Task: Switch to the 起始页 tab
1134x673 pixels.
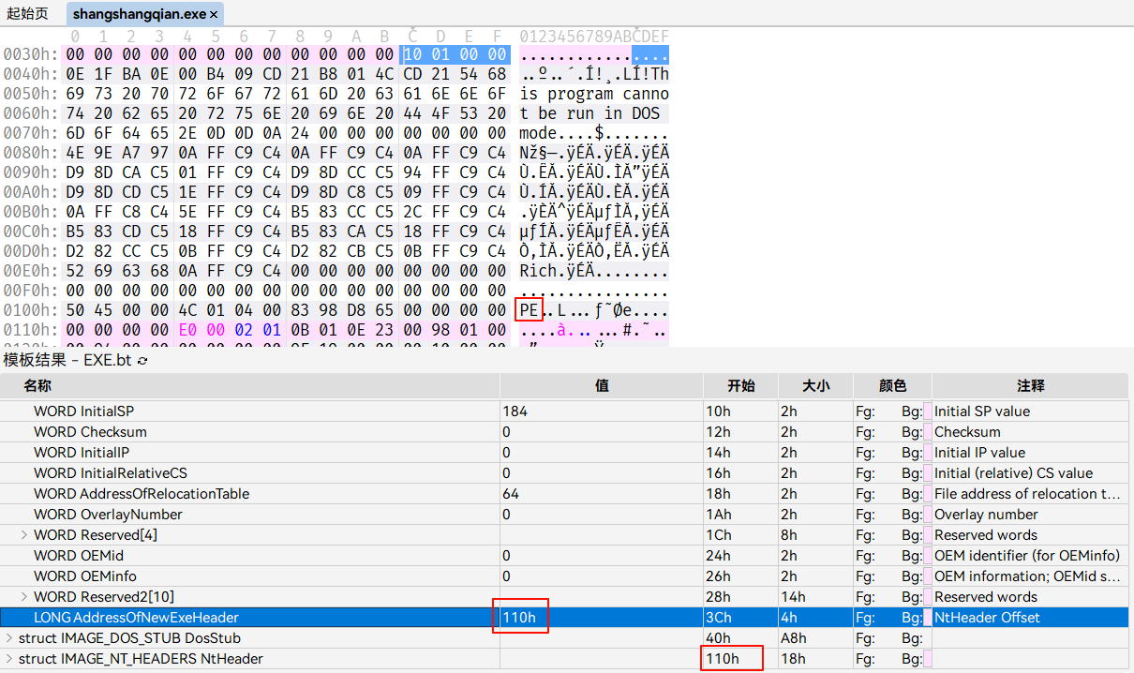Action: tap(27, 15)
